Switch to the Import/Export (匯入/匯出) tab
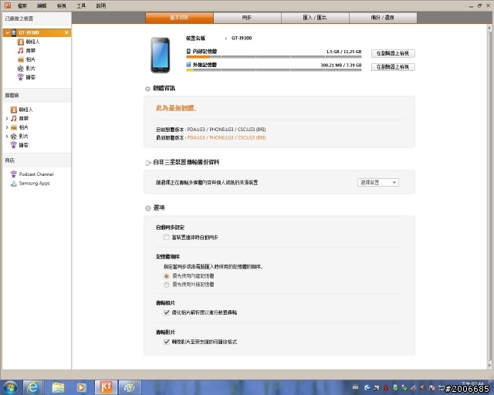 point(315,18)
